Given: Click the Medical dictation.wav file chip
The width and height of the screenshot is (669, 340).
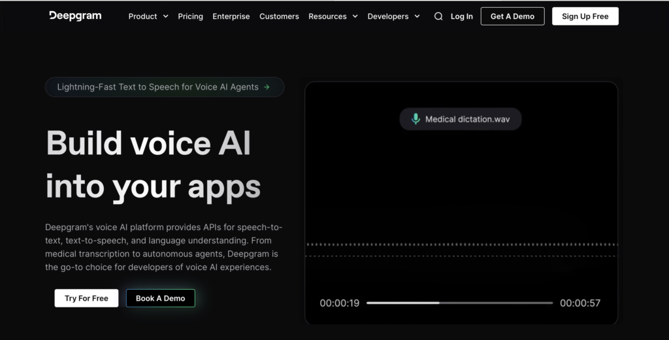Looking at the screenshot, I should click(x=461, y=119).
